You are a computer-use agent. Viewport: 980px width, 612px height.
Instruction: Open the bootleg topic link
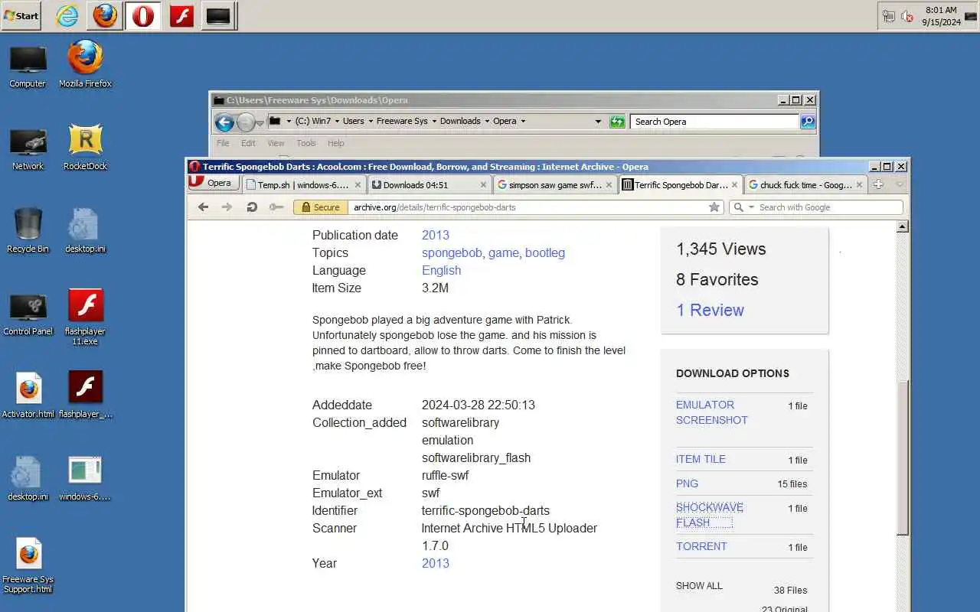point(545,252)
